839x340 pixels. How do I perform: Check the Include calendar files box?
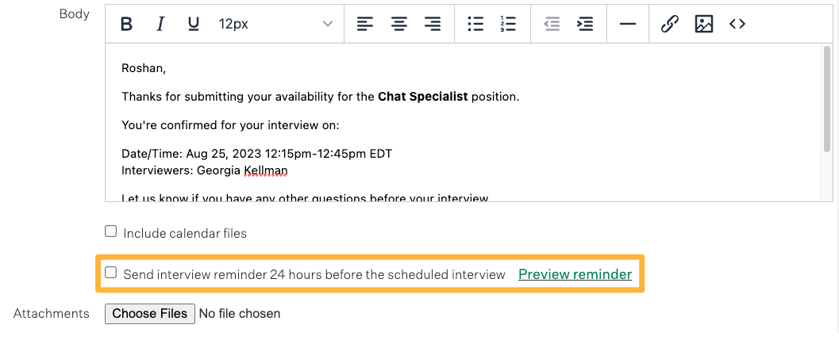[x=111, y=231]
